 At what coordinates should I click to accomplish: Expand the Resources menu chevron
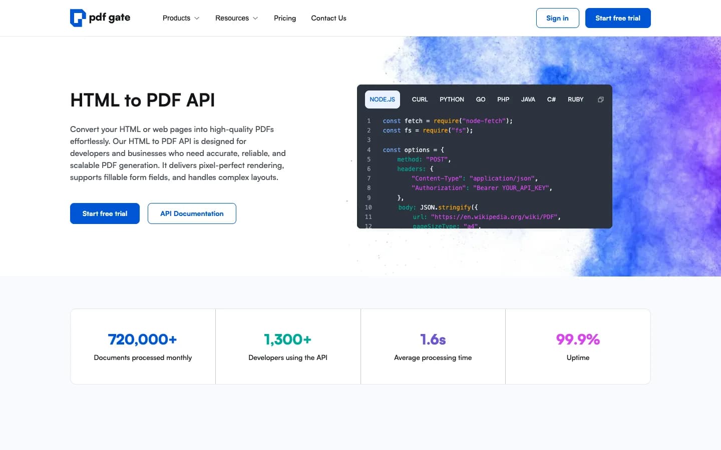[x=255, y=18]
